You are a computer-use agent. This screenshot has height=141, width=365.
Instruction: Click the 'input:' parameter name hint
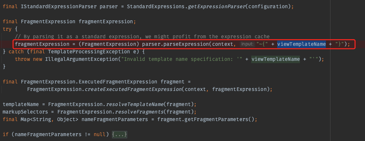tap(247, 44)
